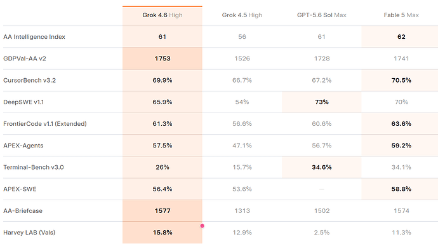Image resolution: width=438 pixels, height=246 pixels.
Task: Select the 73% DeepSWE cell for GPT-5.6
Action: pos(321,102)
